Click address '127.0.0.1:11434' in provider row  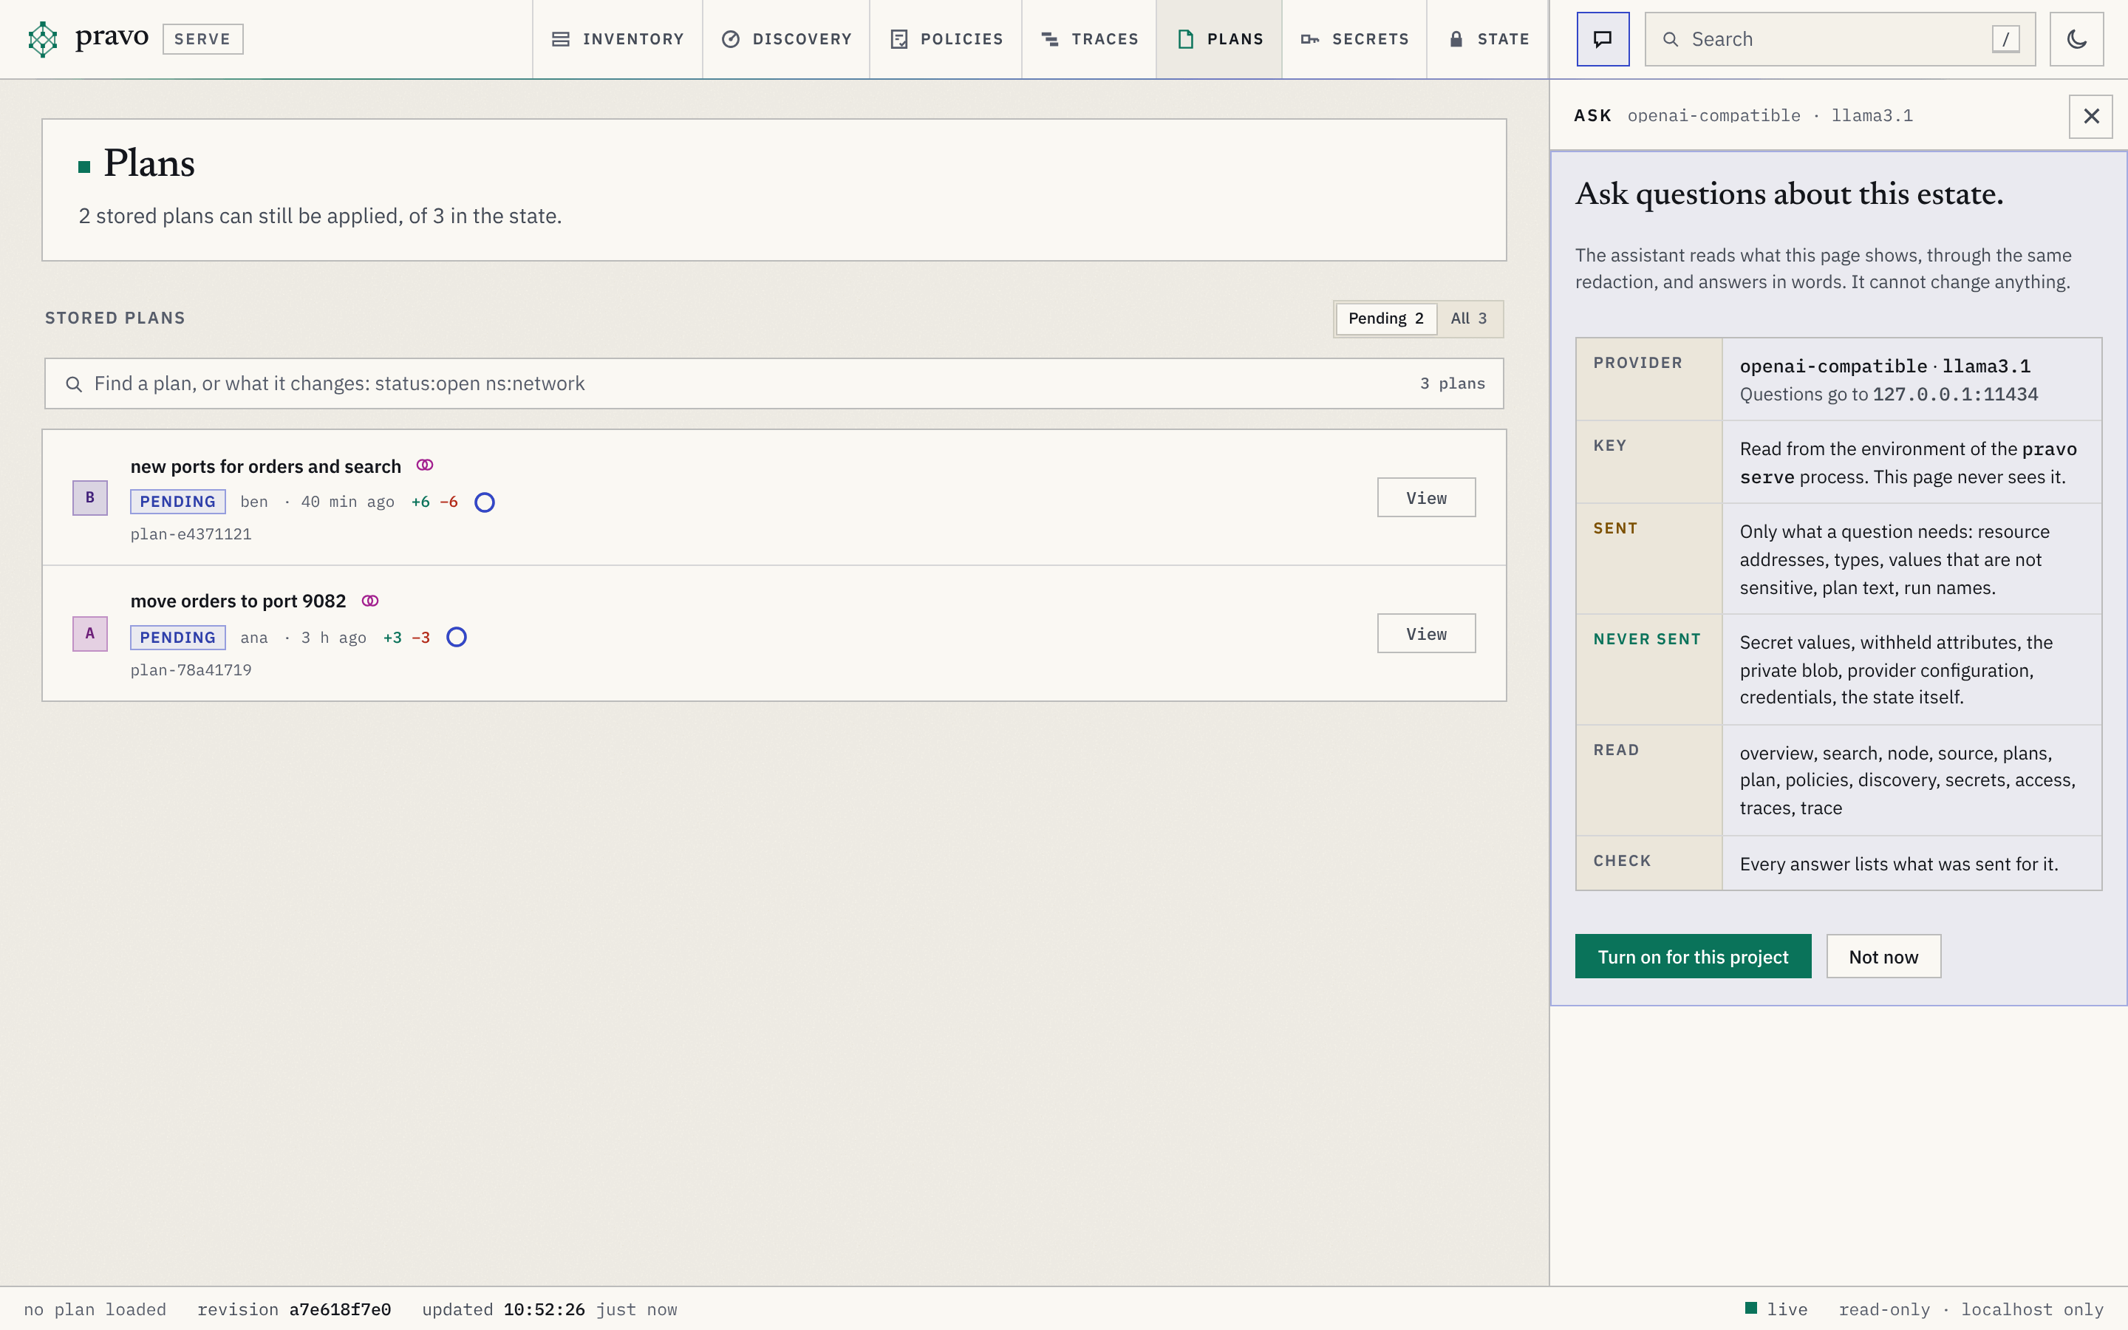tap(1955, 394)
